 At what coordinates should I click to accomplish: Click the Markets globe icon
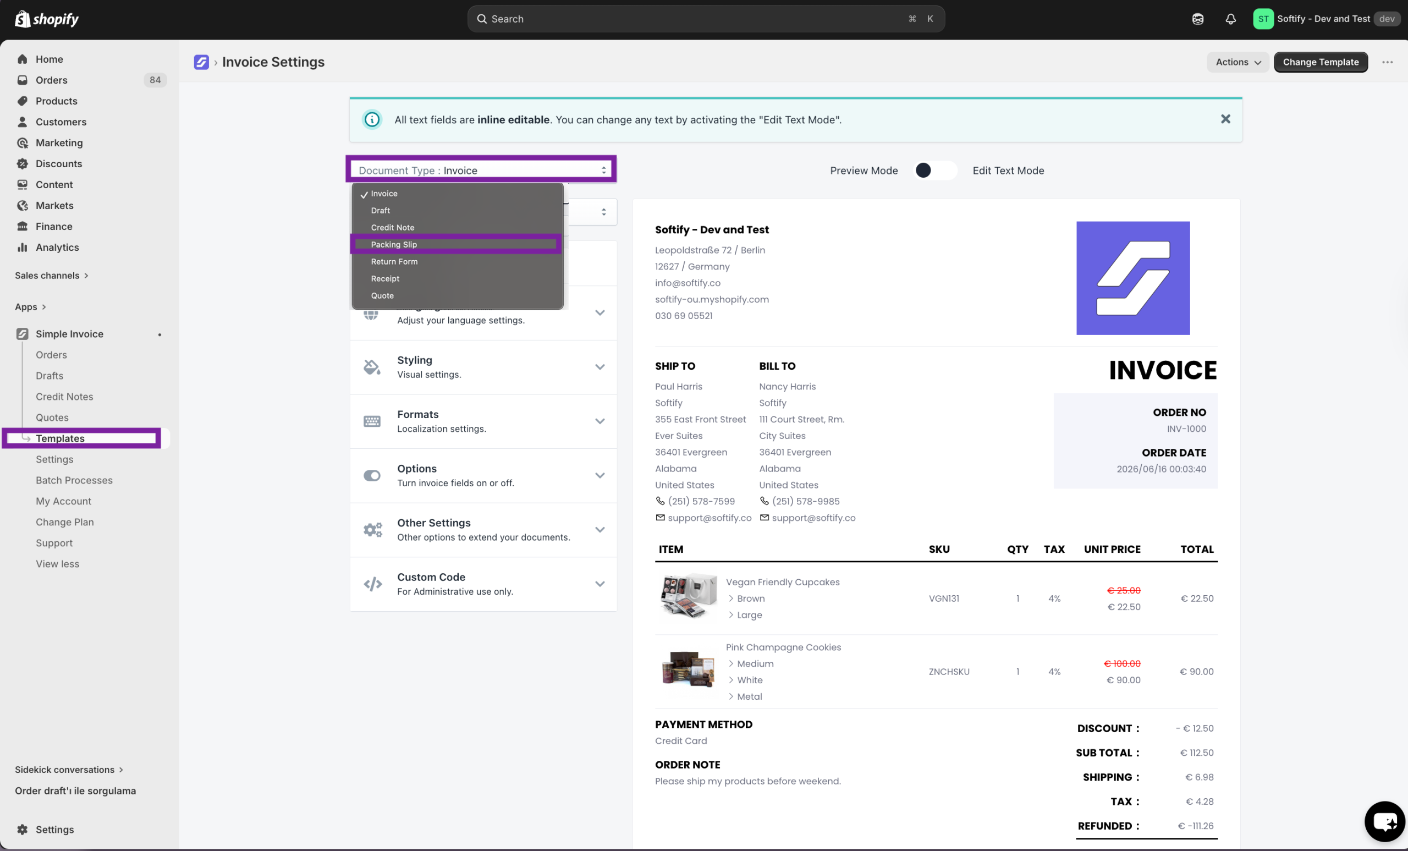(23, 205)
